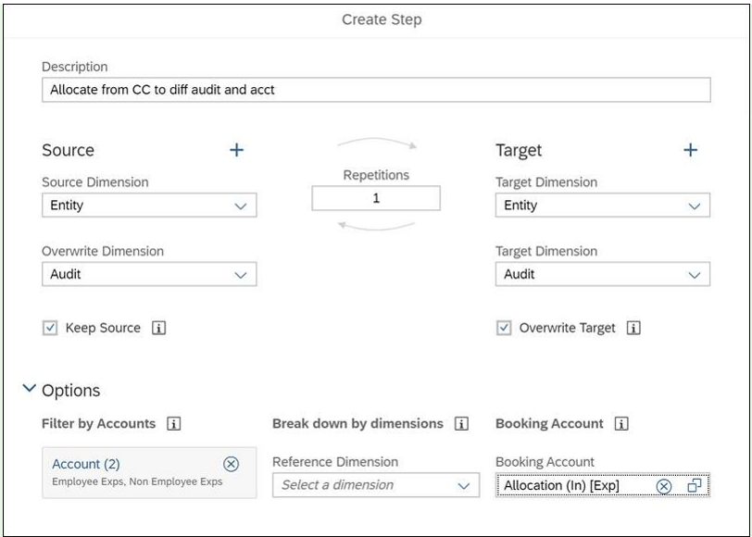Clear the Allocation (In) [Exp] booking account

664,486
